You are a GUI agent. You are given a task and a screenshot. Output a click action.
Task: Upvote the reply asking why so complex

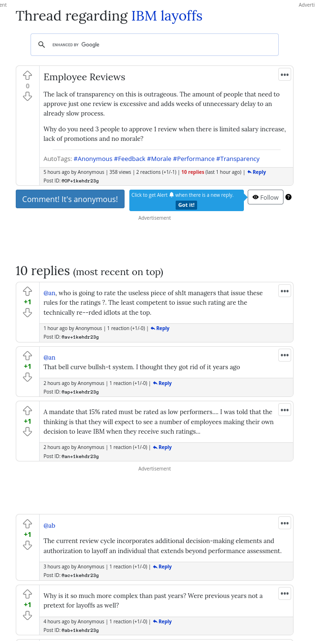point(28,594)
